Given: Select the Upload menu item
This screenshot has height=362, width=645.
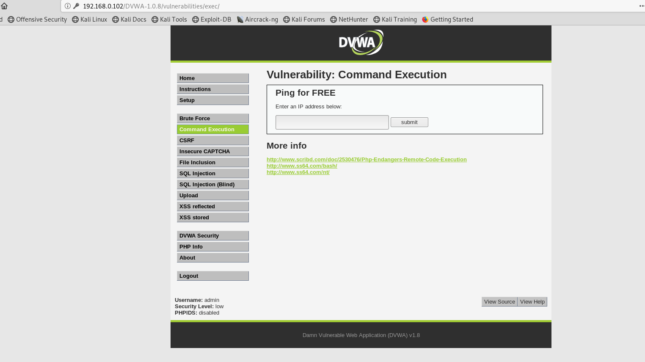Looking at the screenshot, I should pyautogui.click(x=213, y=196).
